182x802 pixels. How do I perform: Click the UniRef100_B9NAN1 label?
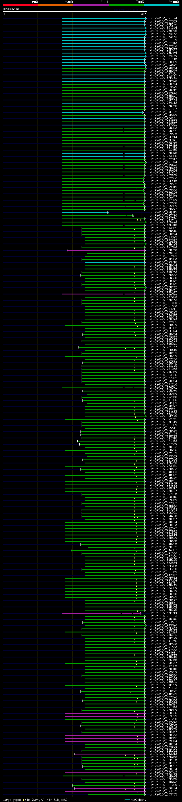point(163,96)
